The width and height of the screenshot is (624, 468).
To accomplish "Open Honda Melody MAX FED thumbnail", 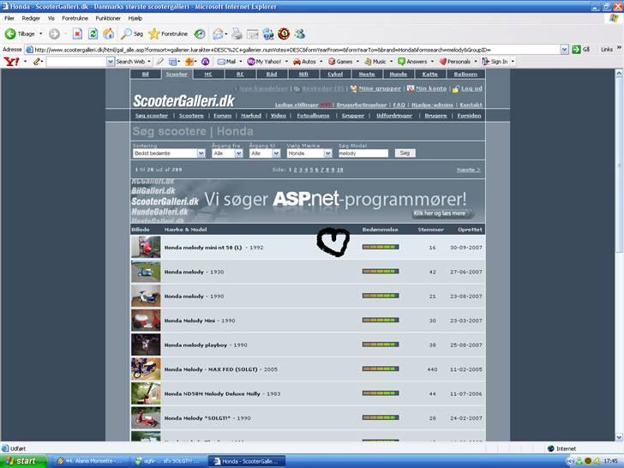I will (145, 369).
